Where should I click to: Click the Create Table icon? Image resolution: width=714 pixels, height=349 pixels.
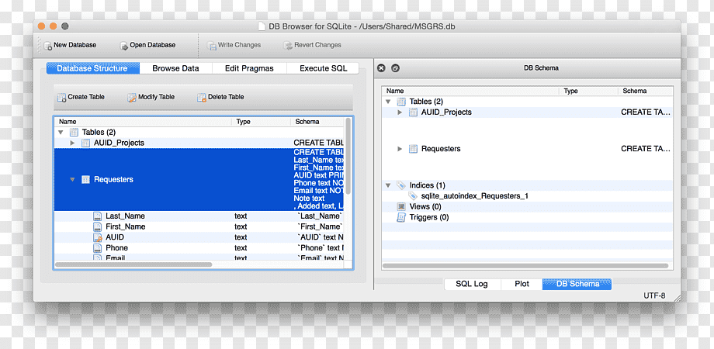pos(61,98)
